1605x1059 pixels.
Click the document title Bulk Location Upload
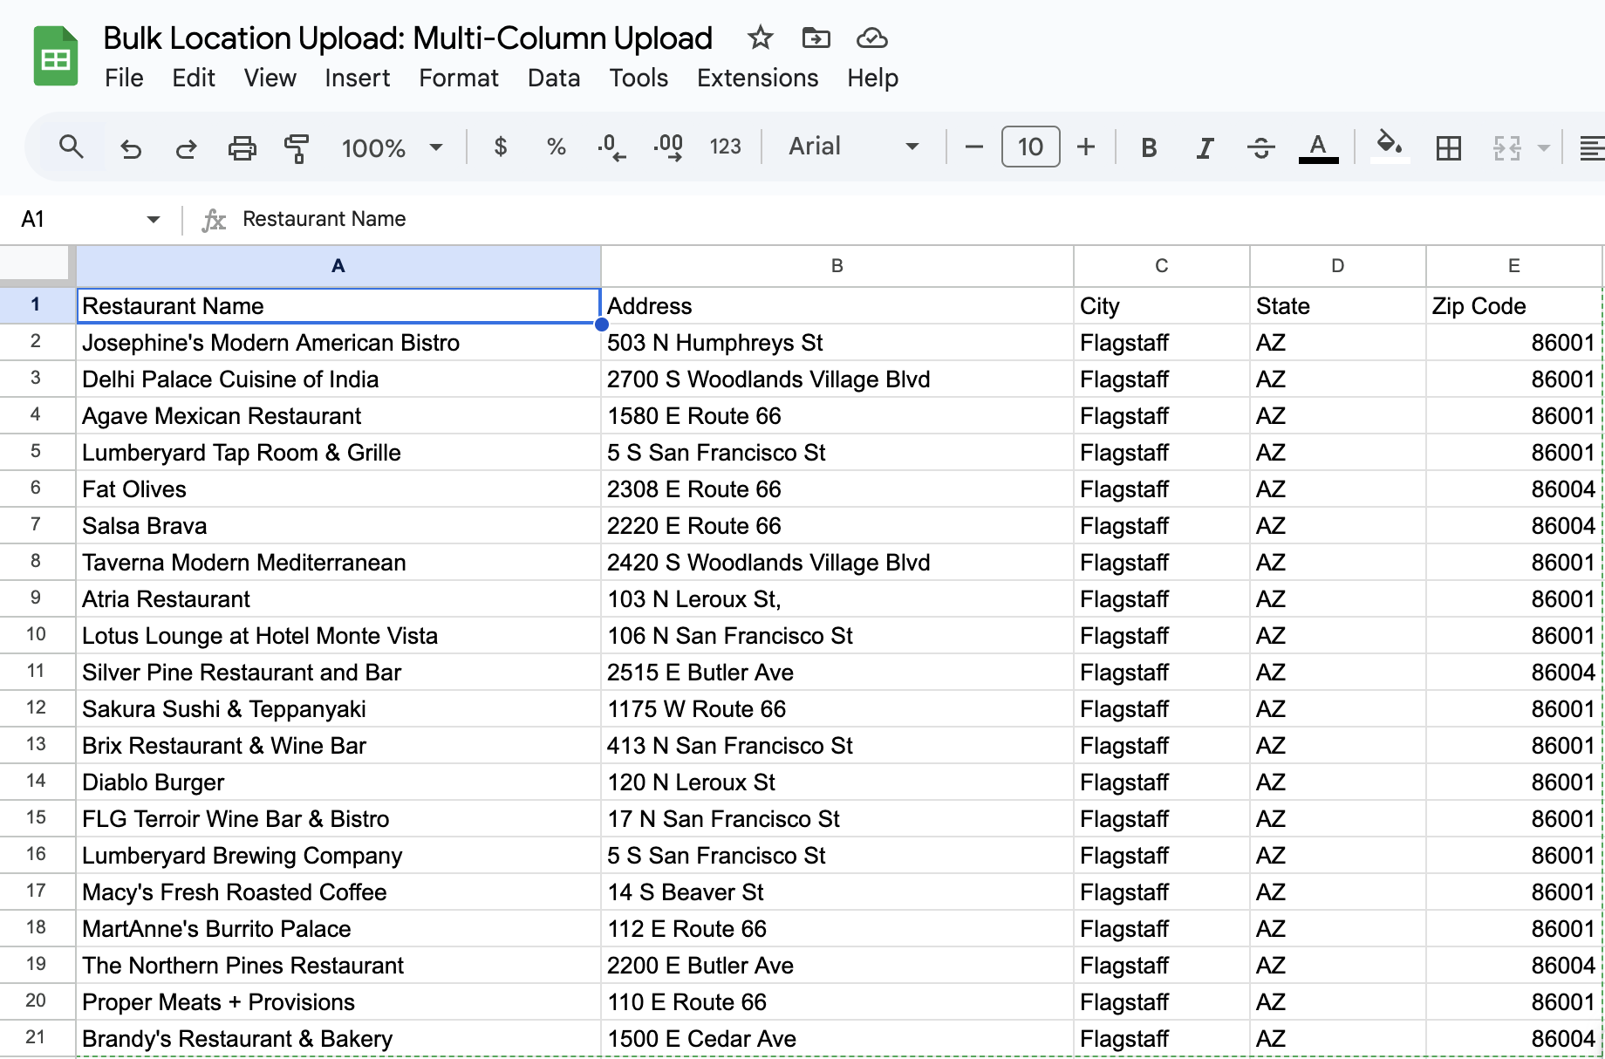pyautogui.click(x=408, y=38)
